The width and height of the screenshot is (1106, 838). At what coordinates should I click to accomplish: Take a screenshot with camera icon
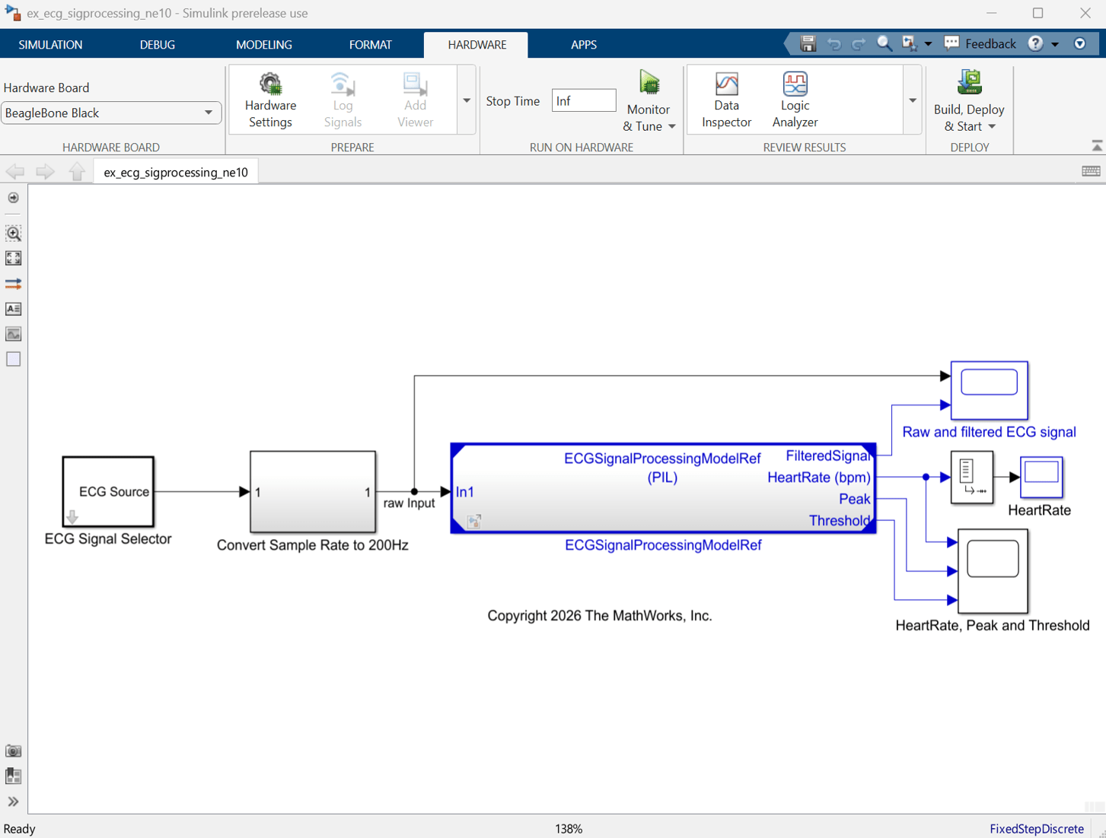(x=13, y=751)
